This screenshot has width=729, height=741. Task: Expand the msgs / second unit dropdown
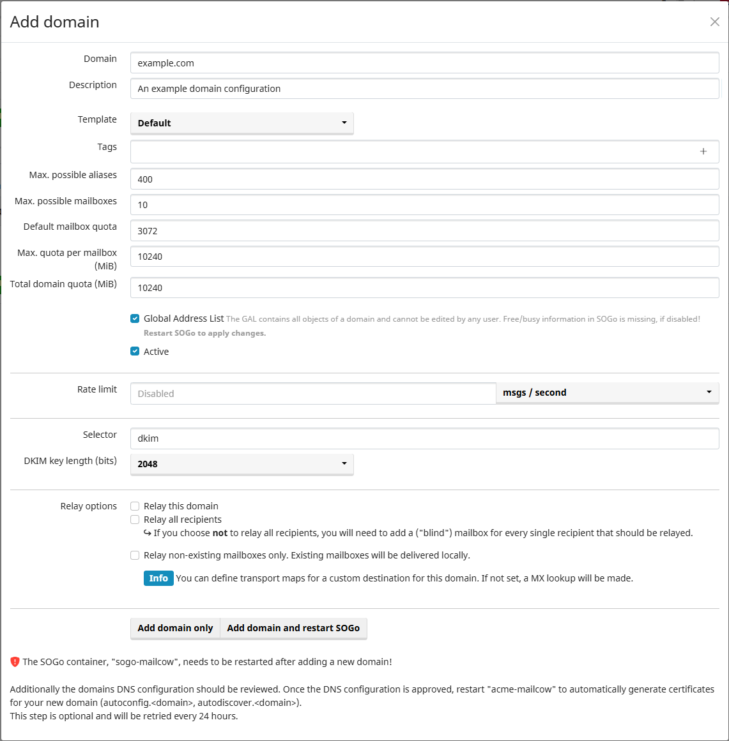pyautogui.click(x=607, y=393)
